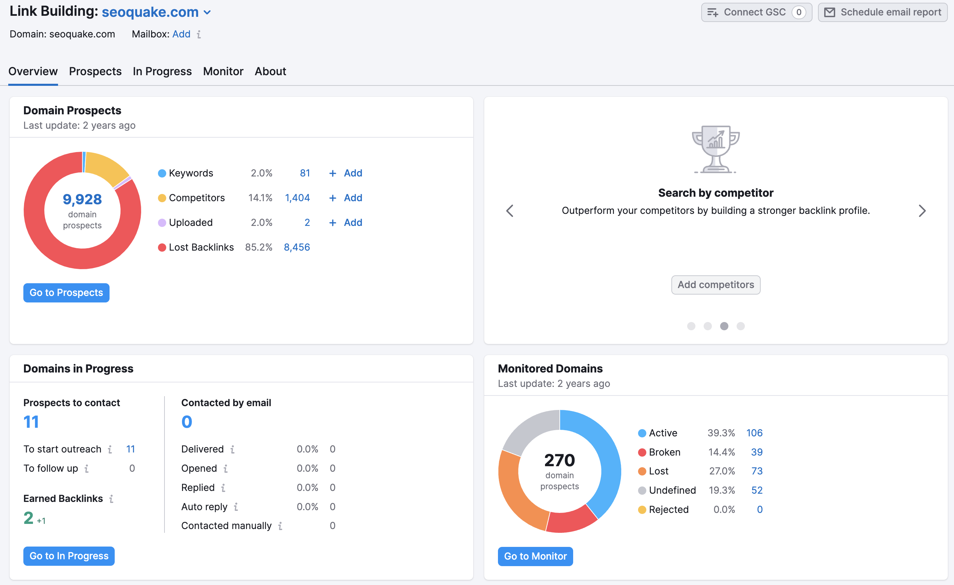
Task: Switch to the Prospects tab
Action: click(x=95, y=71)
